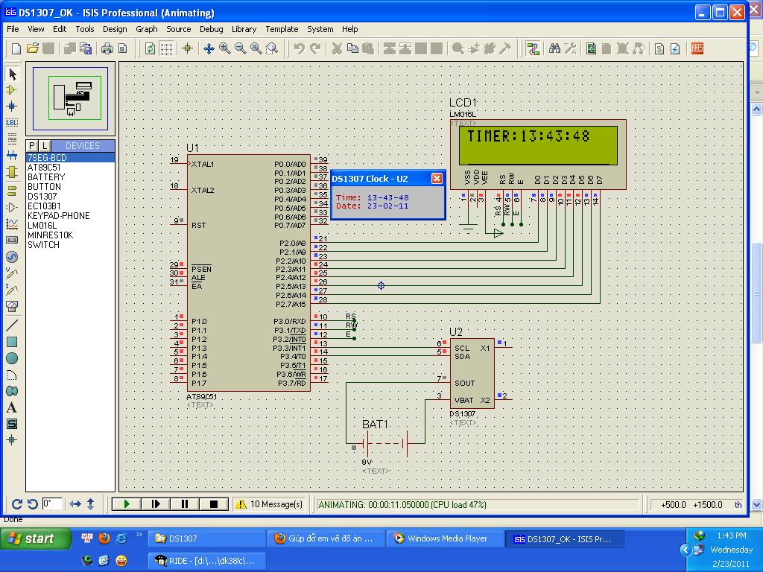763x572 pixels.
Task: Click the L library manage button
Action: point(45,146)
